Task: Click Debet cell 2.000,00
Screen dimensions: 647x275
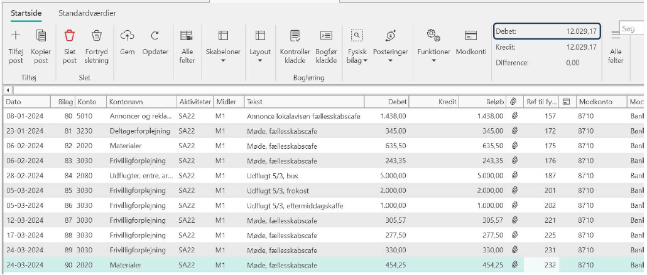Action: point(386,191)
